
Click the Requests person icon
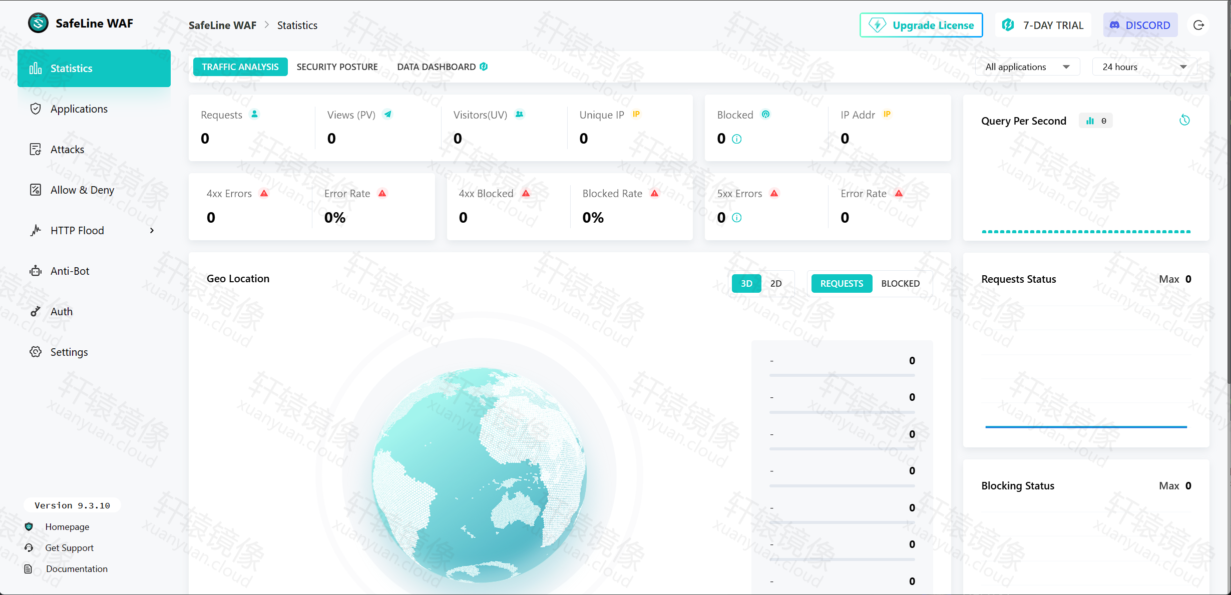click(x=254, y=114)
